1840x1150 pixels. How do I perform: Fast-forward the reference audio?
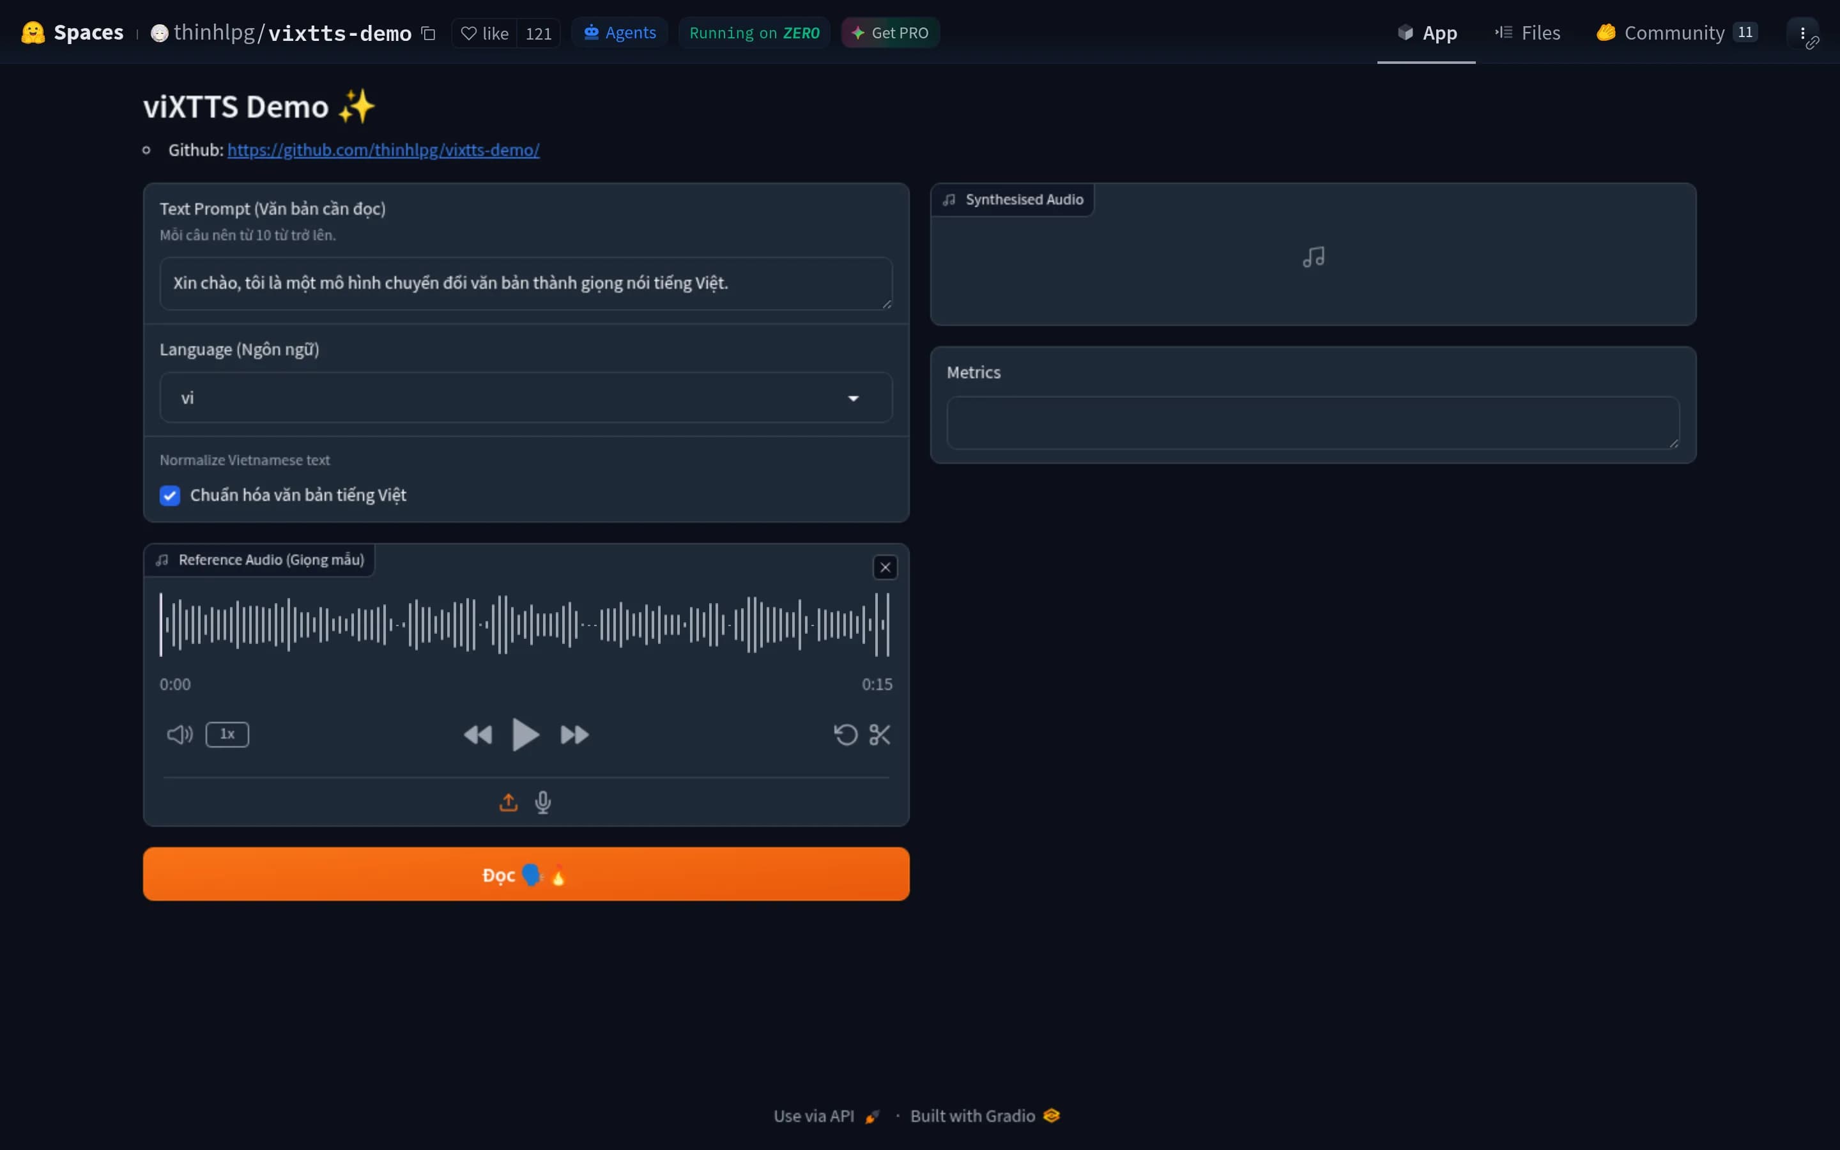tap(575, 735)
